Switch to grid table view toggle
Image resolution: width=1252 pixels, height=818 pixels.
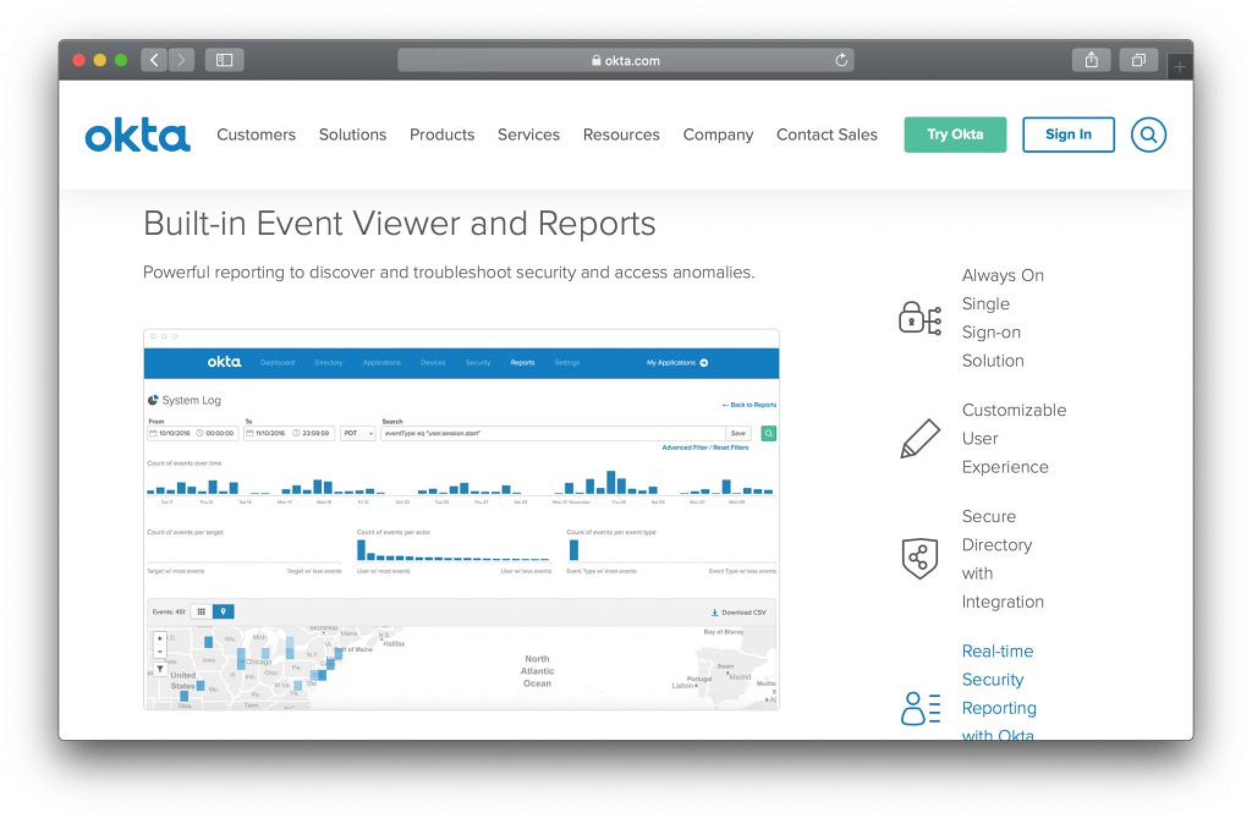coord(201,611)
